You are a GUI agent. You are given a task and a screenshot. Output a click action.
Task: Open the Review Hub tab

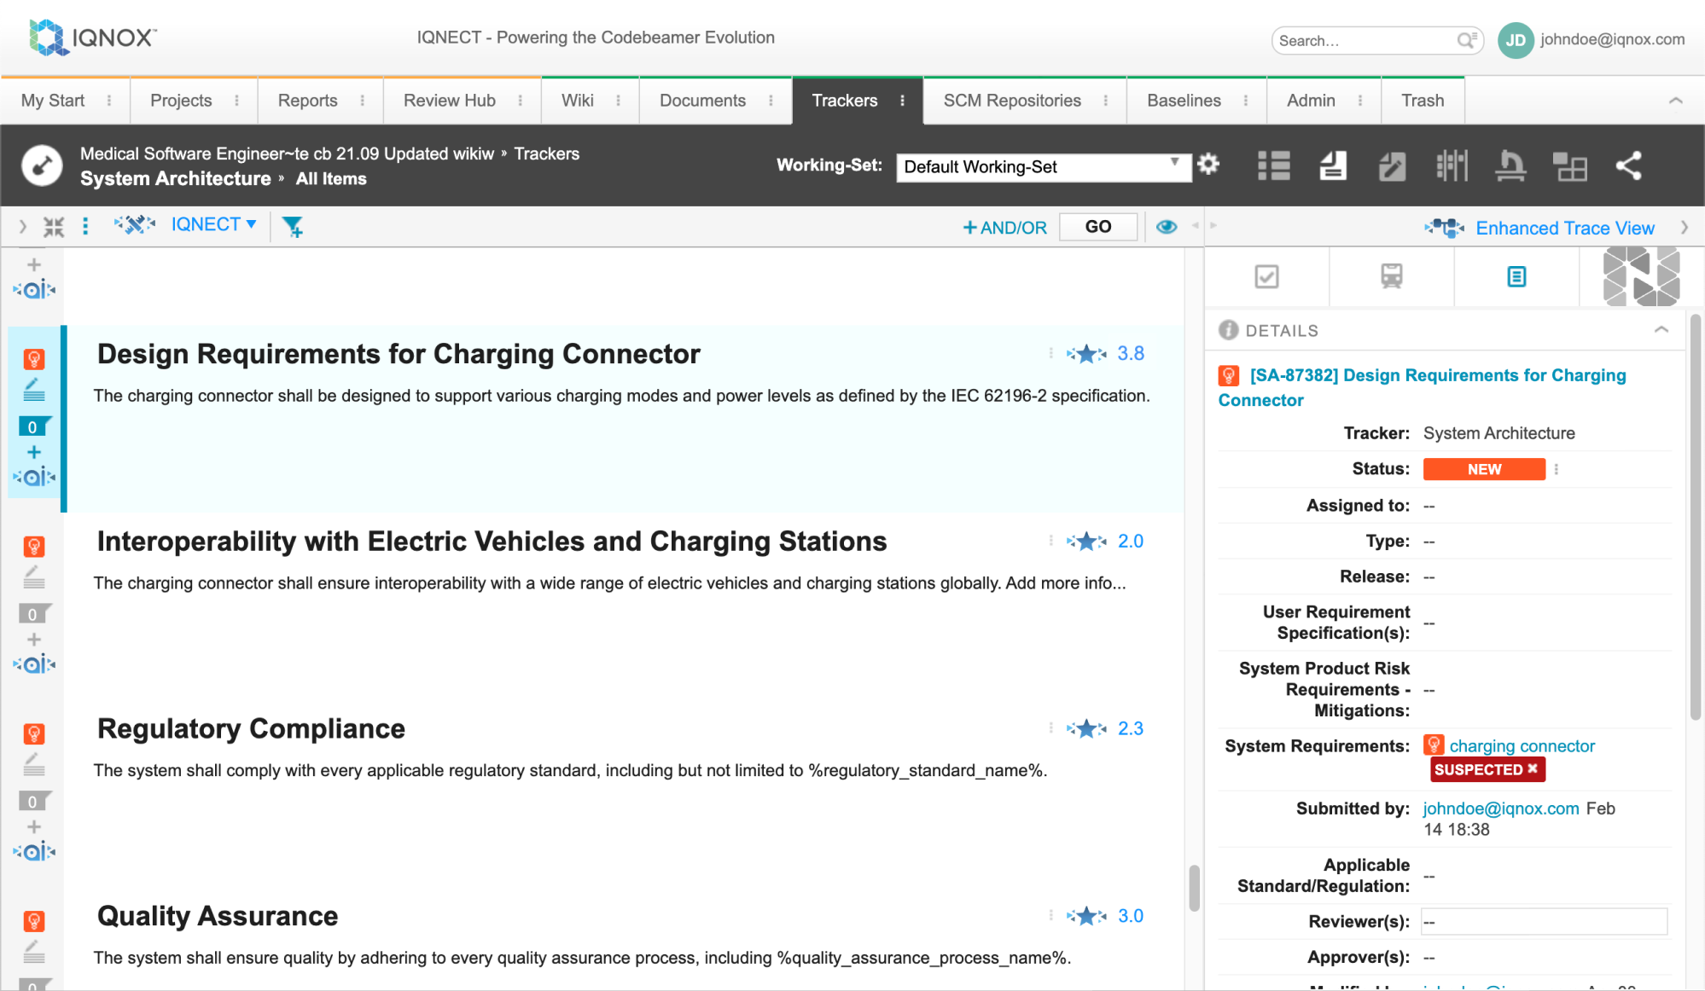[450, 101]
